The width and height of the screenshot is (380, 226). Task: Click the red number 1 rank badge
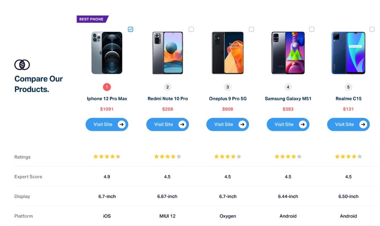(x=107, y=87)
